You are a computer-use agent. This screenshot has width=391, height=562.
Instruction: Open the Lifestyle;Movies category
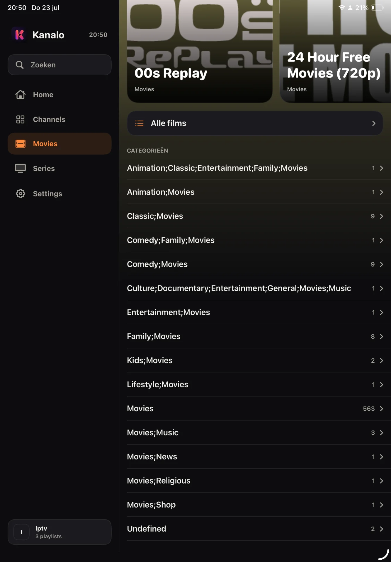(x=259, y=384)
